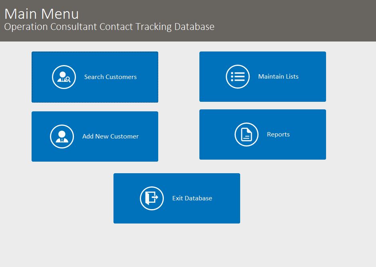Choose the Maintain Lists label
This screenshot has width=376, height=267.
point(279,76)
